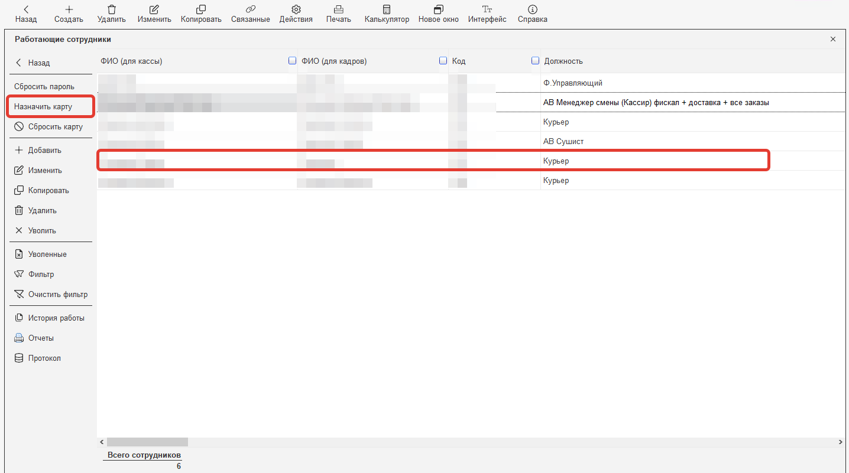Screen dimensions: 849x473
Task: Click the Create plus icon in toolbar
Action: point(69,9)
